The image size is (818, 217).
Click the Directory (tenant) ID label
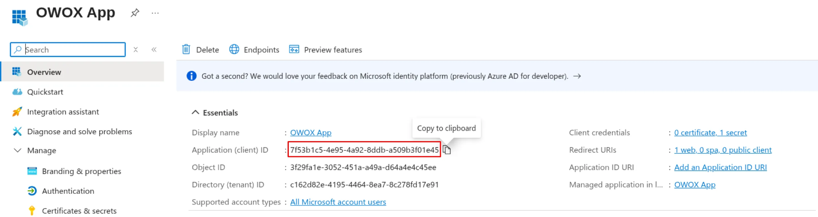click(228, 185)
